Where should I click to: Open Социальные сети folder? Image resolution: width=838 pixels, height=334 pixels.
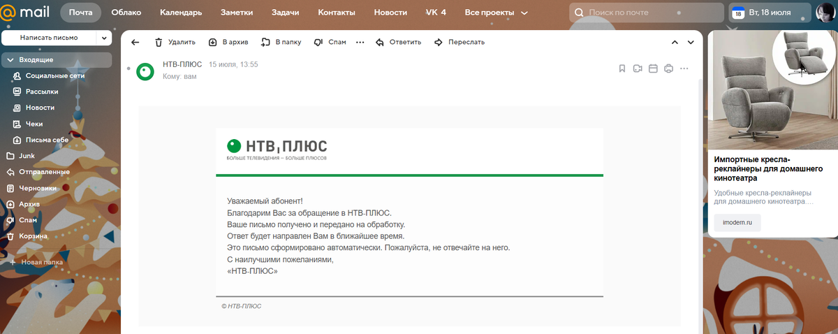pyautogui.click(x=56, y=75)
